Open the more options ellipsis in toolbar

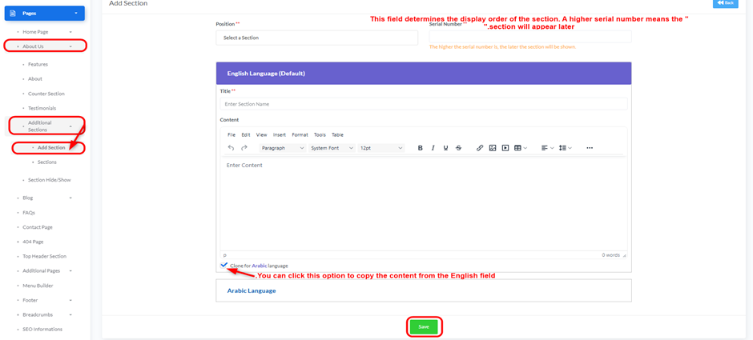pyautogui.click(x=590, y=148)
